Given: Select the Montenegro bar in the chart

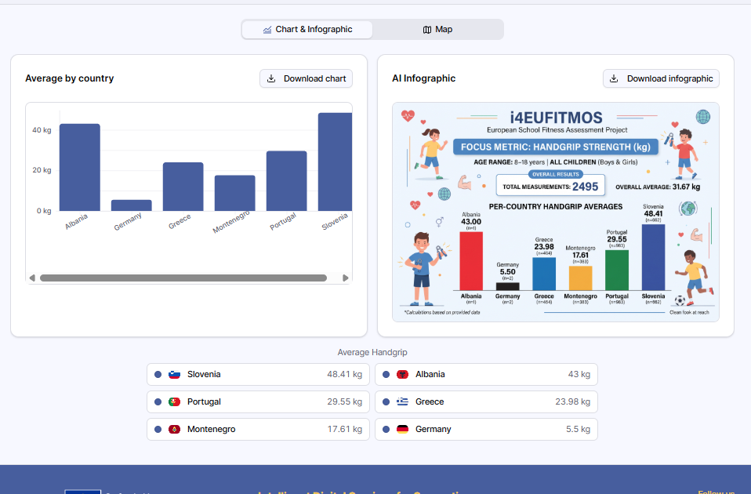Looking at the screenshot, I should [234, 193].
